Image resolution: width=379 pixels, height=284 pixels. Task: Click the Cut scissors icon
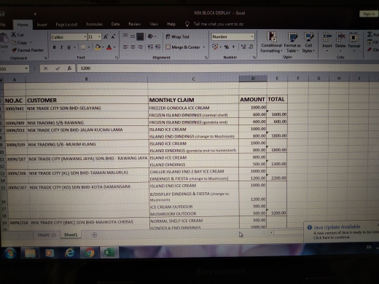click(13, 35)
